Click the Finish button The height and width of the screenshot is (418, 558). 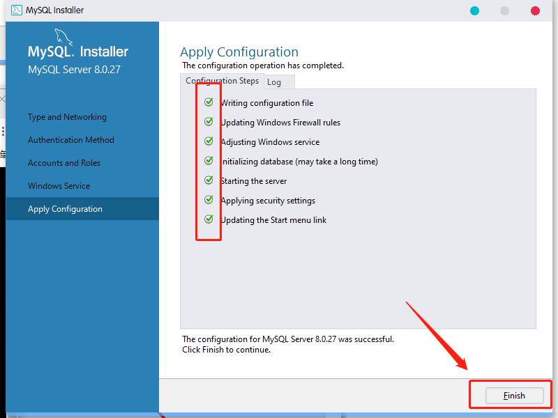514,396
